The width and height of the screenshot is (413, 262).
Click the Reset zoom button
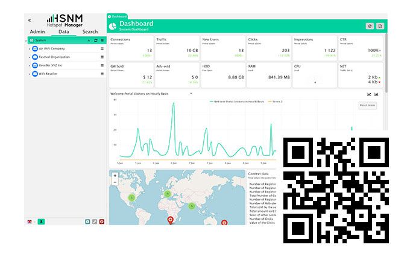click(367, 106)
